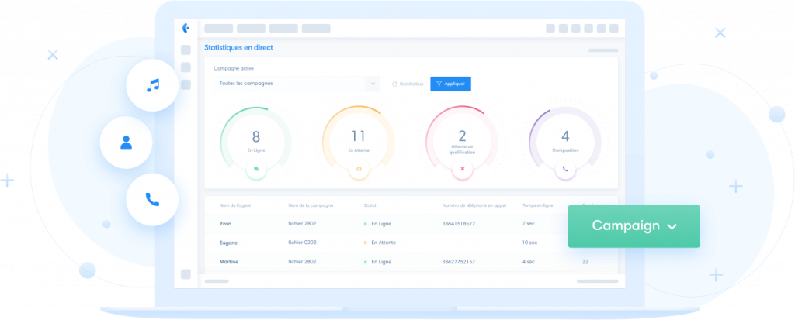Screen dimensions: 795x320
Task: Expand the green Campaign dropdown button
Action: (x=634, y=226)
